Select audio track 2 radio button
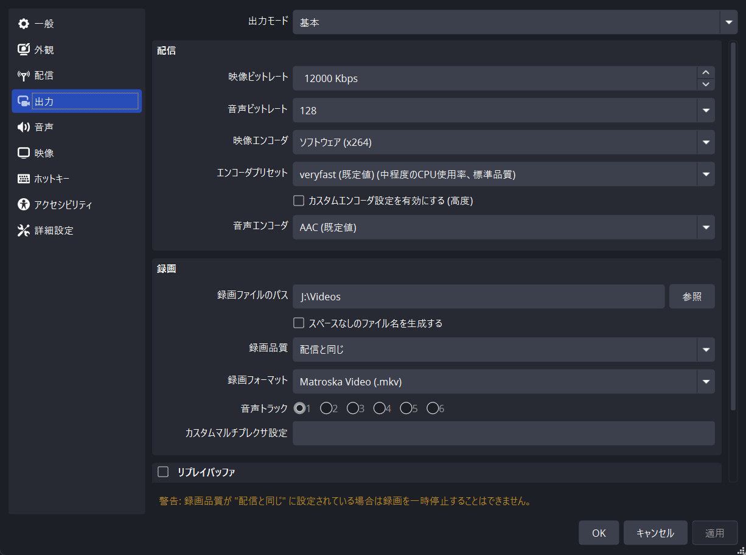This screenshot has width=746, height=555. pos(326,408)
